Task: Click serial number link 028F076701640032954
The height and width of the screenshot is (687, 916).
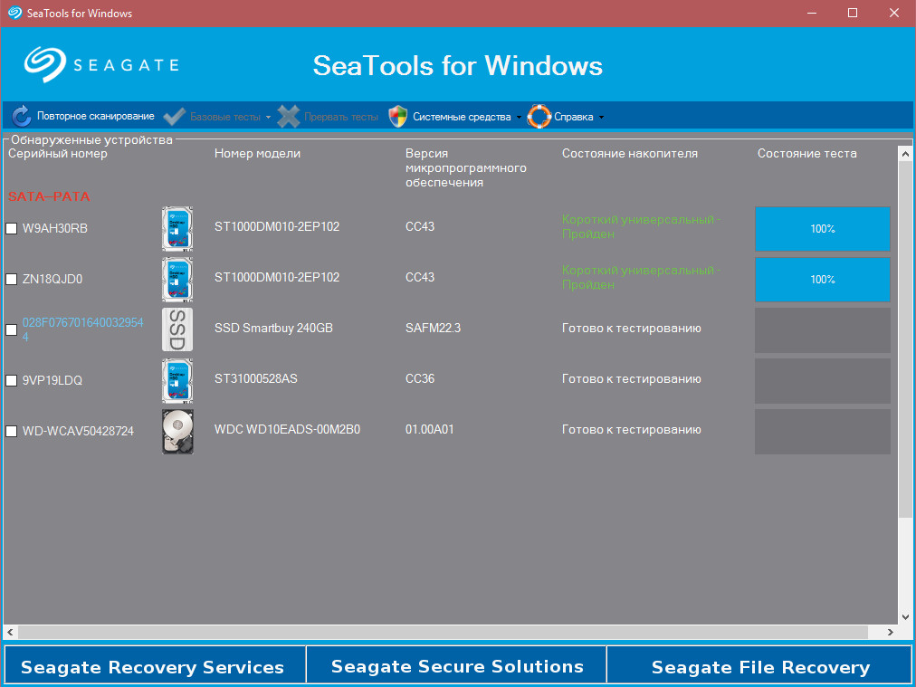Action: pos(82,329)
